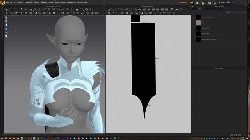Click the measuring tape ring icon in 3D toolbar
Screen dimensions: 250x140
(x=86, y=10)
